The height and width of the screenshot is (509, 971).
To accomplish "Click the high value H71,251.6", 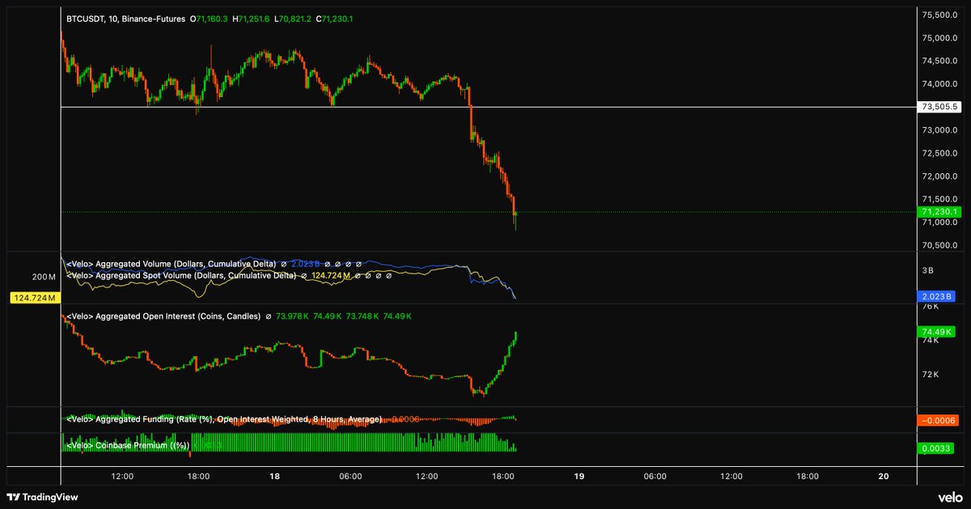I will click(x=252, y=18).
